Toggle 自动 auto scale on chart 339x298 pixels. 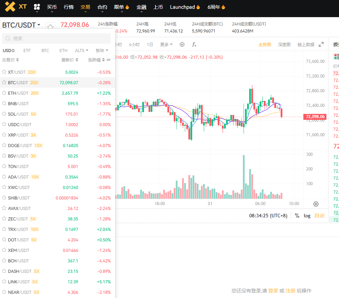click(319, 216)
